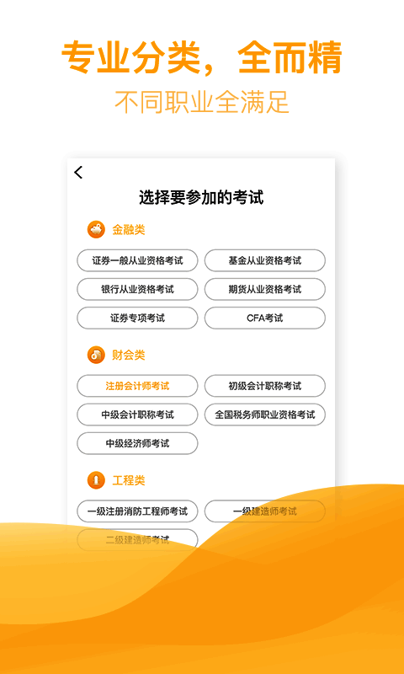The height and width of the screenshot is (674, 404).
Task: Select 基金从业资格考试 exam
Action: tap(265, 260)
